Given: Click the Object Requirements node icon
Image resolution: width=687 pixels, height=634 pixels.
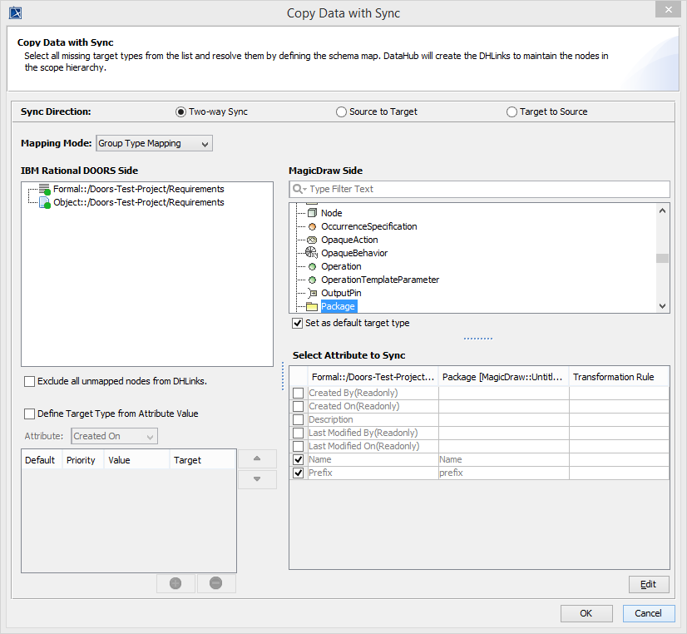Looking at the screenshot, I should (x=45, y=202).
